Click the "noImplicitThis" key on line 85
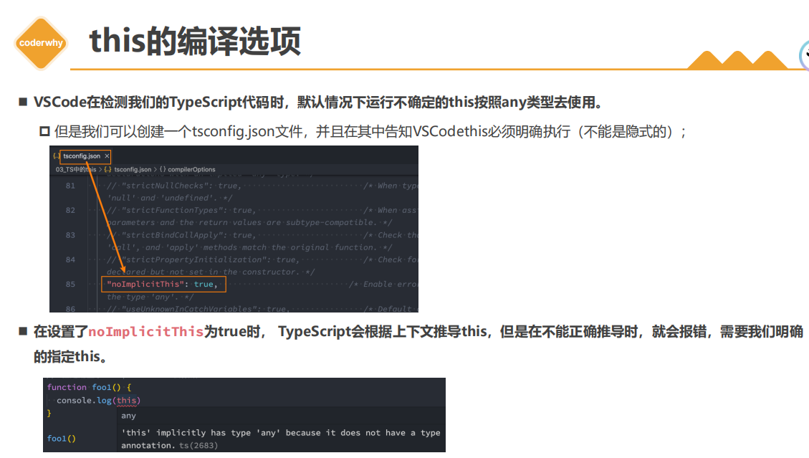The image size is (809, 458). click(x=145, y=284)
